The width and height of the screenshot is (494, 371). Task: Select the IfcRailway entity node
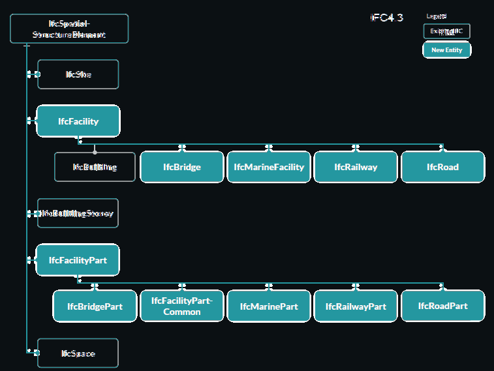click(x=356, y=167)
